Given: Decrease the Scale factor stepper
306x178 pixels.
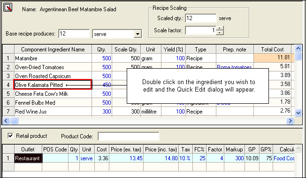Looking at the screenshot, I should (x=220, y=33).
